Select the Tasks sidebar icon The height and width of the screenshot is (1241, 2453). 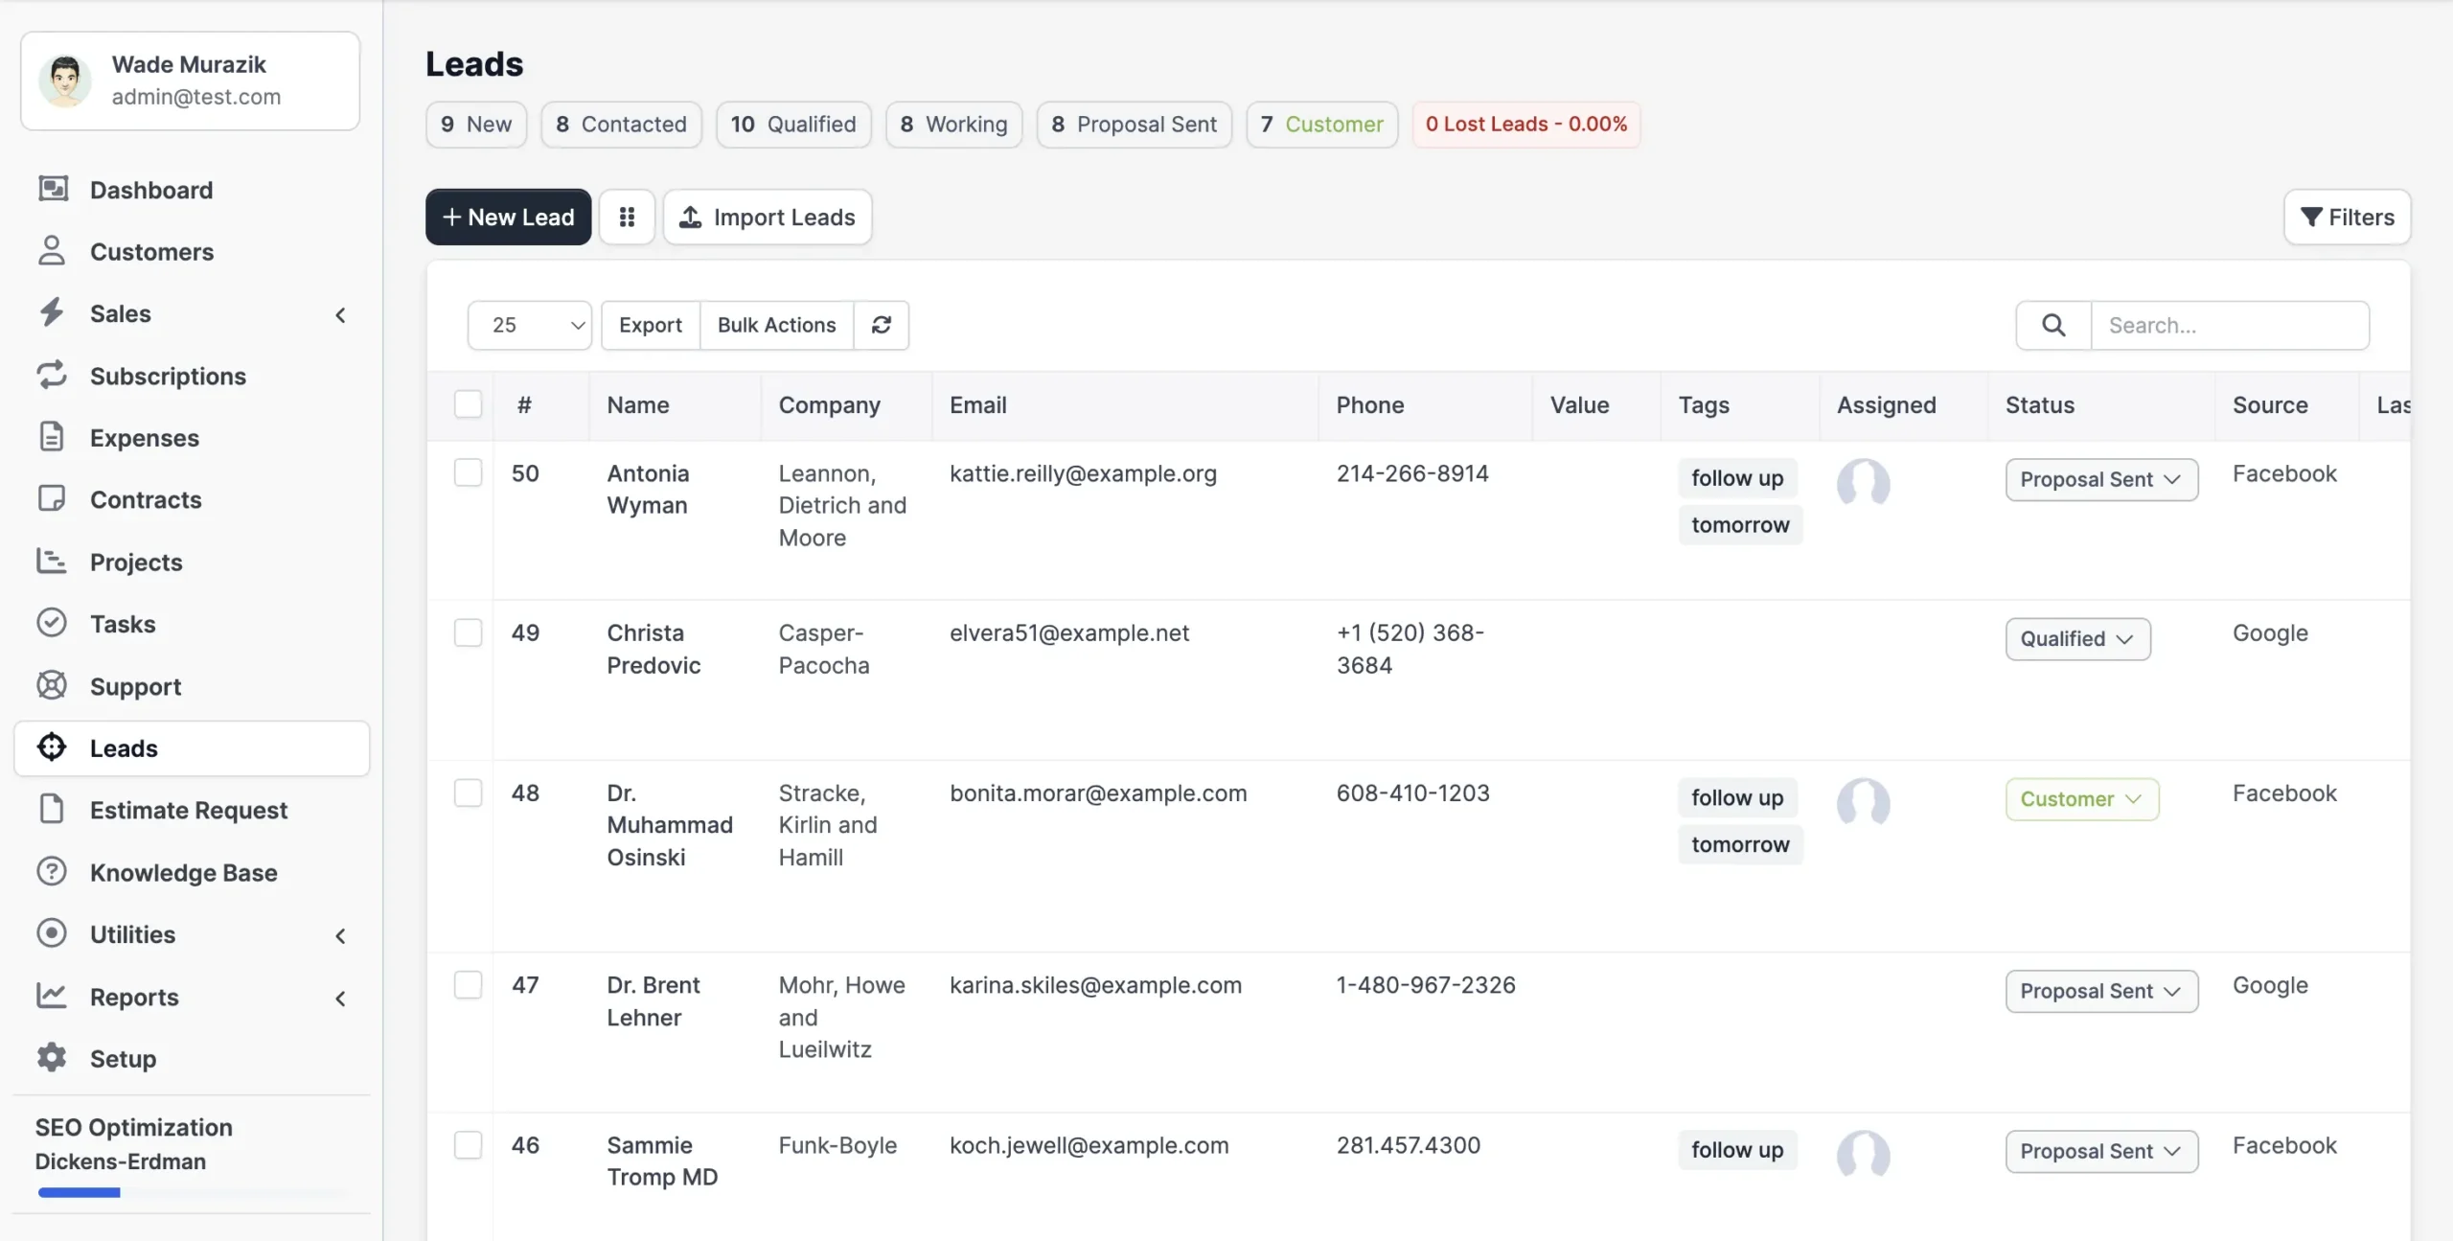53,623
